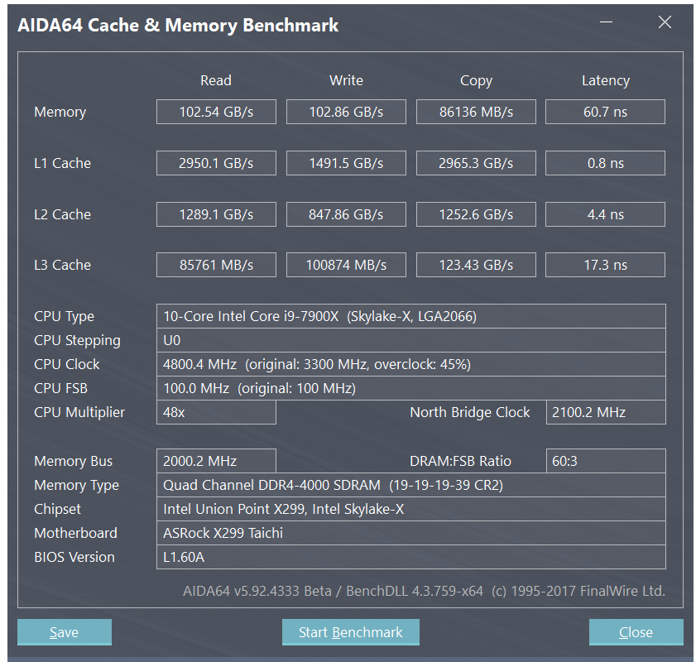Click the Memory Bus label
The width and height of the screenshot is (696, 662).
pos(73,462)
